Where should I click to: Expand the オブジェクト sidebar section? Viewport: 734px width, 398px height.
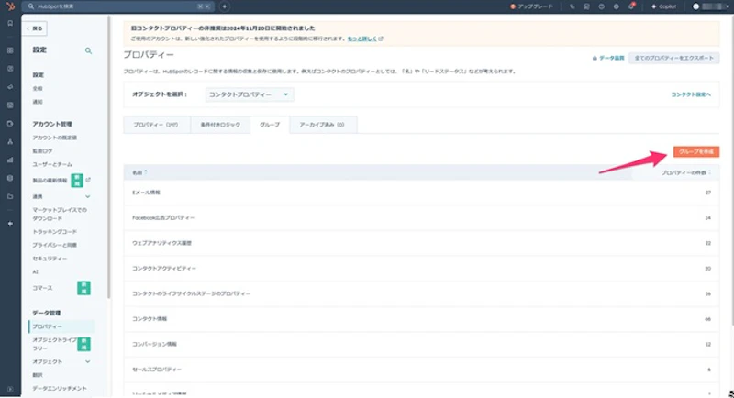[x=87, y=361]
